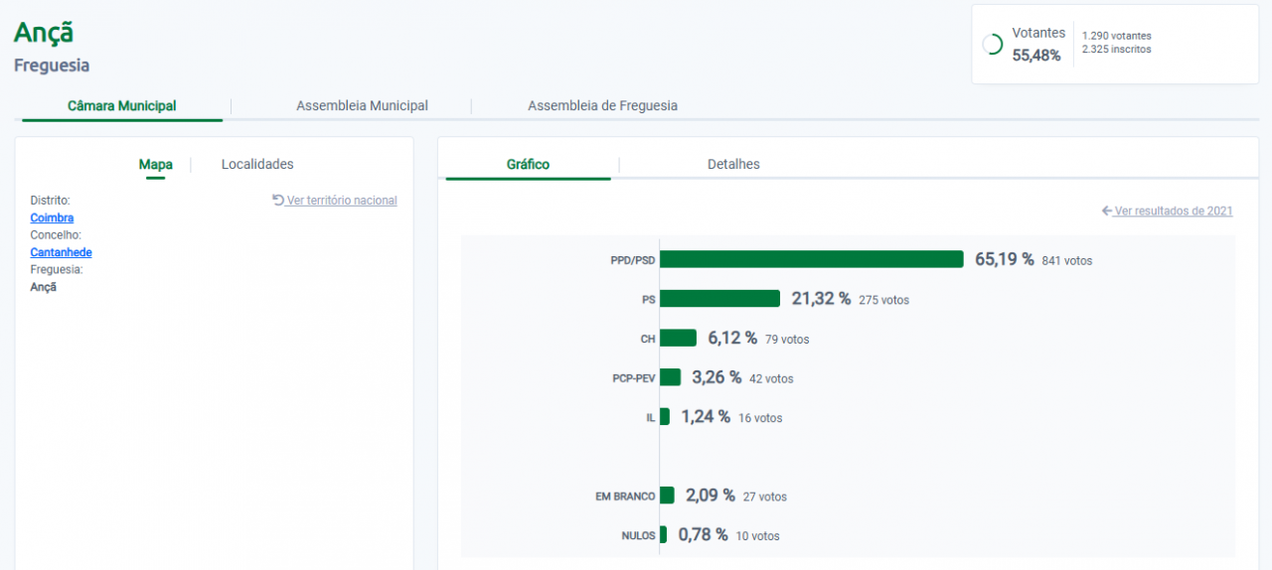
Task: Click the CH party result bar
Action: [678, 339]
